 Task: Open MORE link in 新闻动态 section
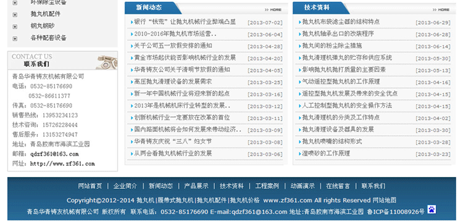click(x=273, y=10)
